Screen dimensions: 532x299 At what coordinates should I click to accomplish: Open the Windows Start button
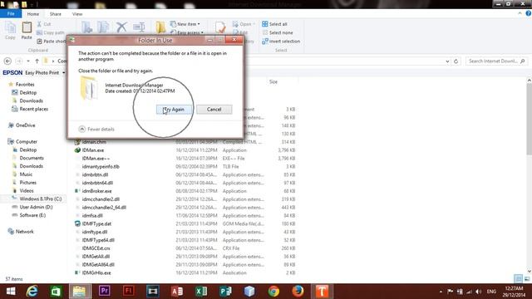click(11, 292)
